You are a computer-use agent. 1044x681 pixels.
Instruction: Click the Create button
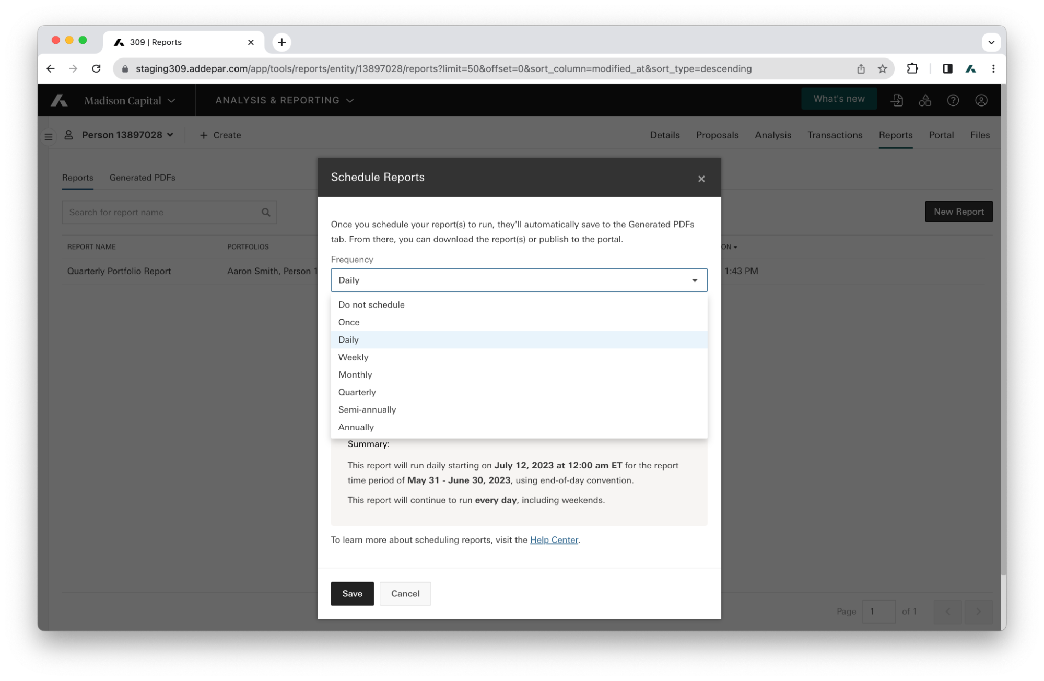220,135
